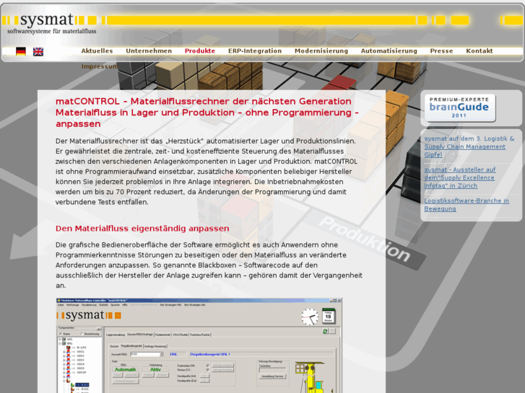Open the Statistik menu in the matCONTROL screenshot
This screenshot has width=525, height=393.
(x=103, y=305)
